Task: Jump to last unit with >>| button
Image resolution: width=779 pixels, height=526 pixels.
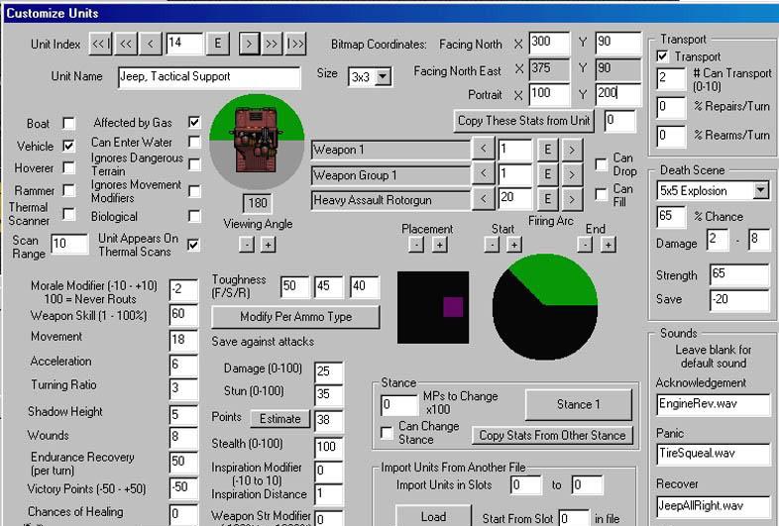Action: tap(295, 43)
